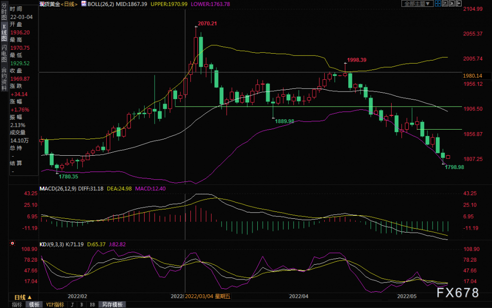Select the K线图 side tab

click(x=4, y=33)
